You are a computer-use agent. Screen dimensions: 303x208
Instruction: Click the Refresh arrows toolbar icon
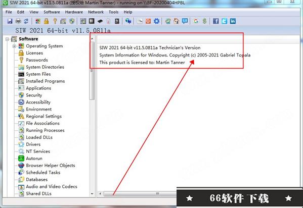26,21
